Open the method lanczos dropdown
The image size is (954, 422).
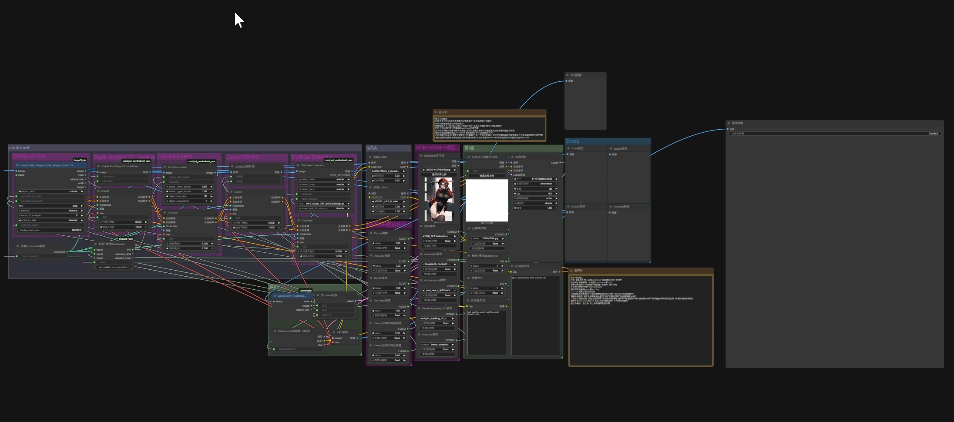(x=50, y=211)
